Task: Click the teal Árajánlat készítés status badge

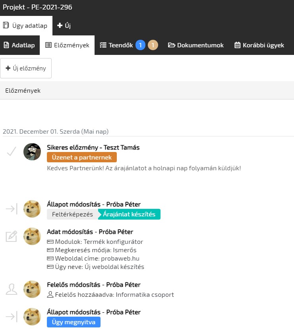Action: coord(130,214)
